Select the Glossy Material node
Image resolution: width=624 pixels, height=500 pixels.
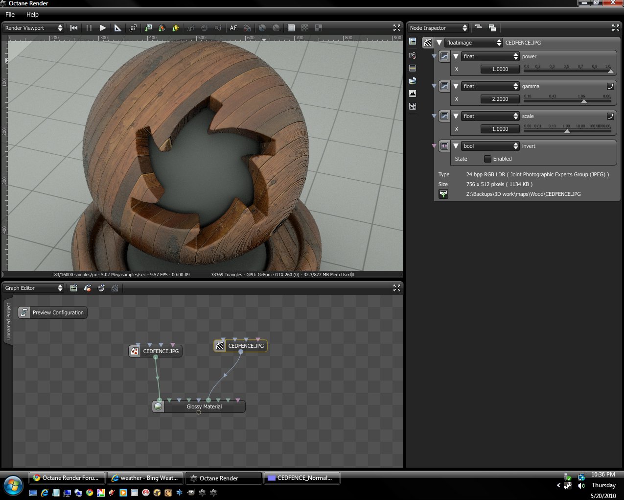click(x=204, y=406)
